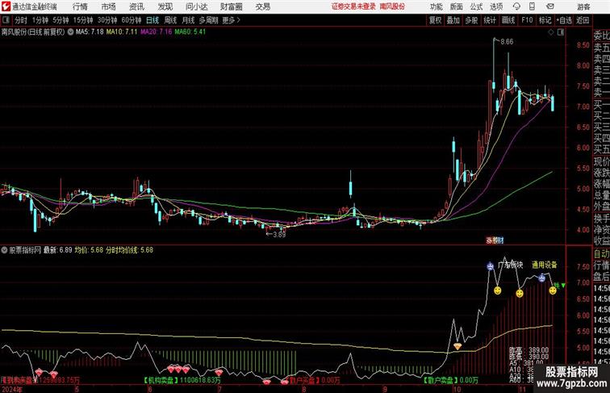Click the 【机构卖盘】 text in indicator panel
Screen dimensions: 610x393
(x=161, y=380)
